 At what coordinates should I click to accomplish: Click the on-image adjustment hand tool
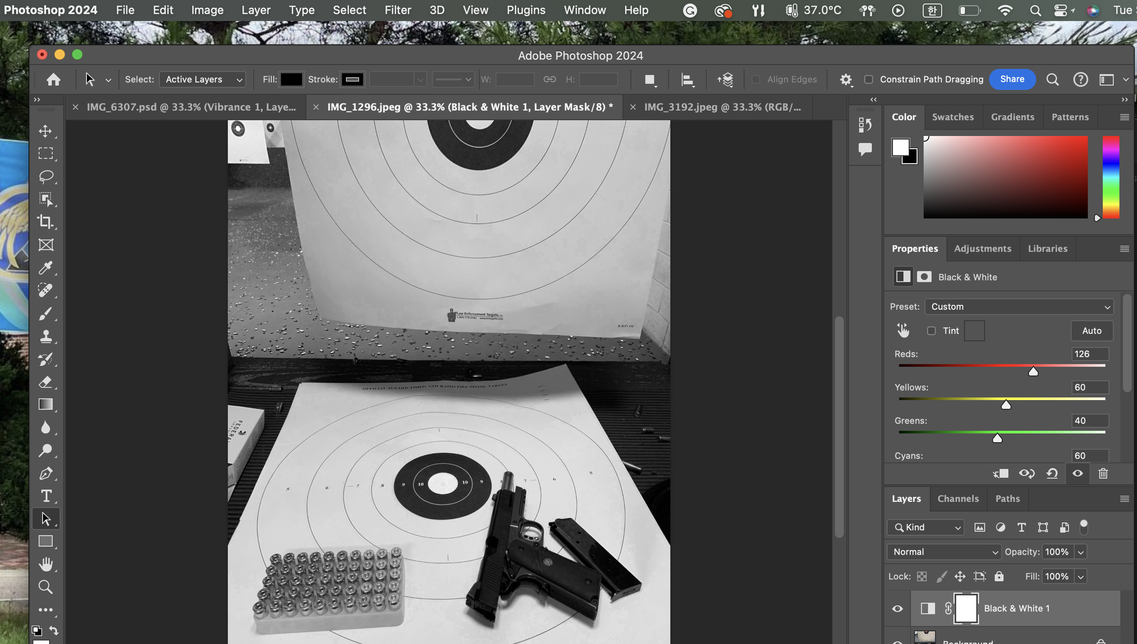click(903, 330)
